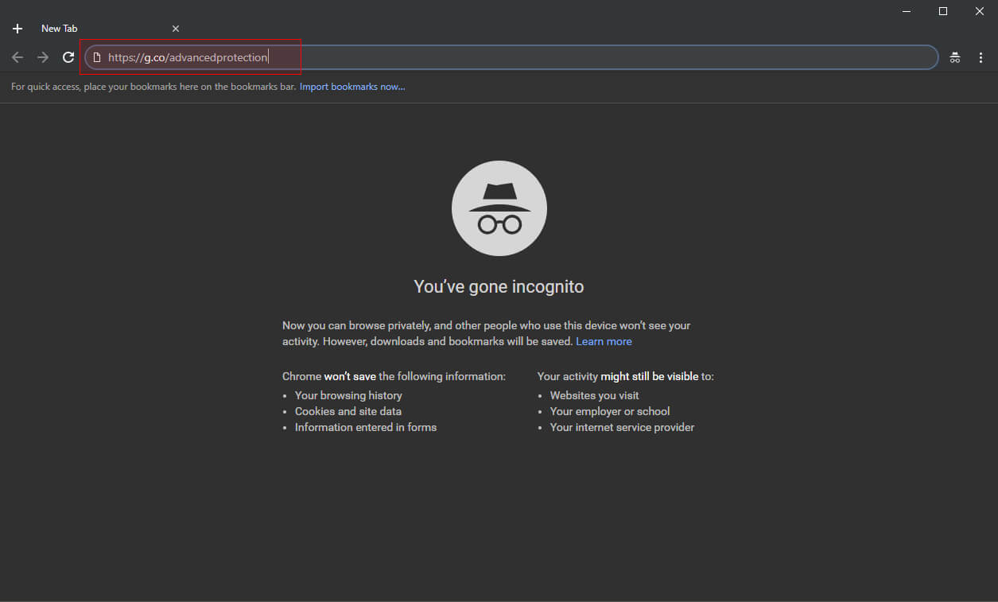Click the forward navigation arrow
Image resolution: width=998 pixels, height=602 pixels.
[x=43, y=57]
